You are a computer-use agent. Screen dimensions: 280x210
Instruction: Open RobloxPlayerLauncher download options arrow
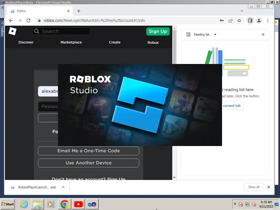click(63, 187)
